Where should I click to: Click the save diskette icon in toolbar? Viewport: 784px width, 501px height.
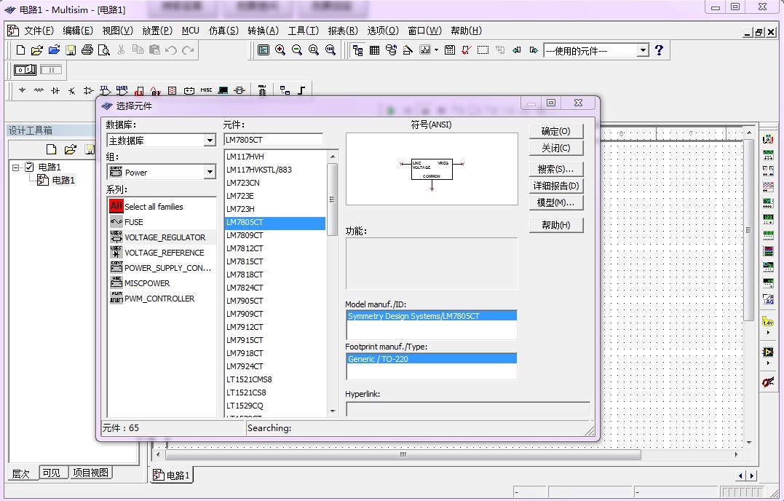(x=71, y=50)
